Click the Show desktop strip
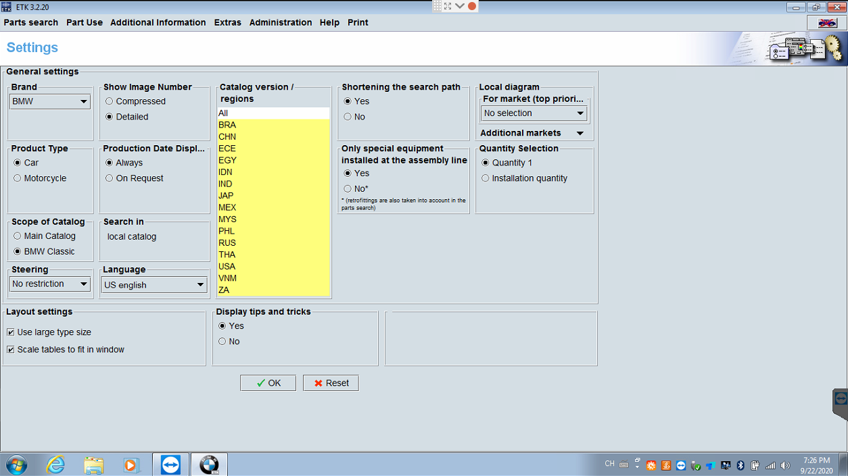The image size is (848, 476). tap(843, 465)
